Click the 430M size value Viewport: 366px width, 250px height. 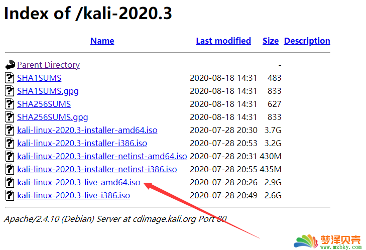click(x=271, y=157)
